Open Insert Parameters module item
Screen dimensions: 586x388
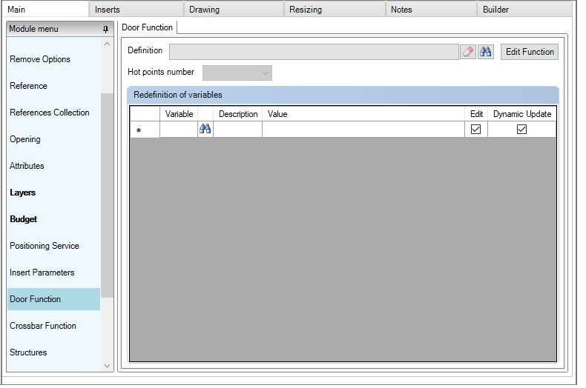53,272
